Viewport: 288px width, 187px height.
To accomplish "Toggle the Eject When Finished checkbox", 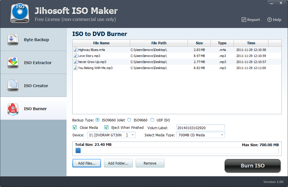I will [106, 127].
